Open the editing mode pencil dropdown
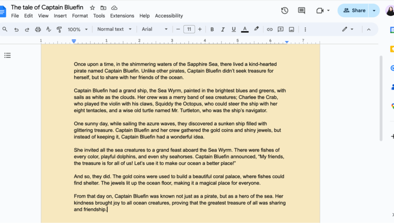 348,29
